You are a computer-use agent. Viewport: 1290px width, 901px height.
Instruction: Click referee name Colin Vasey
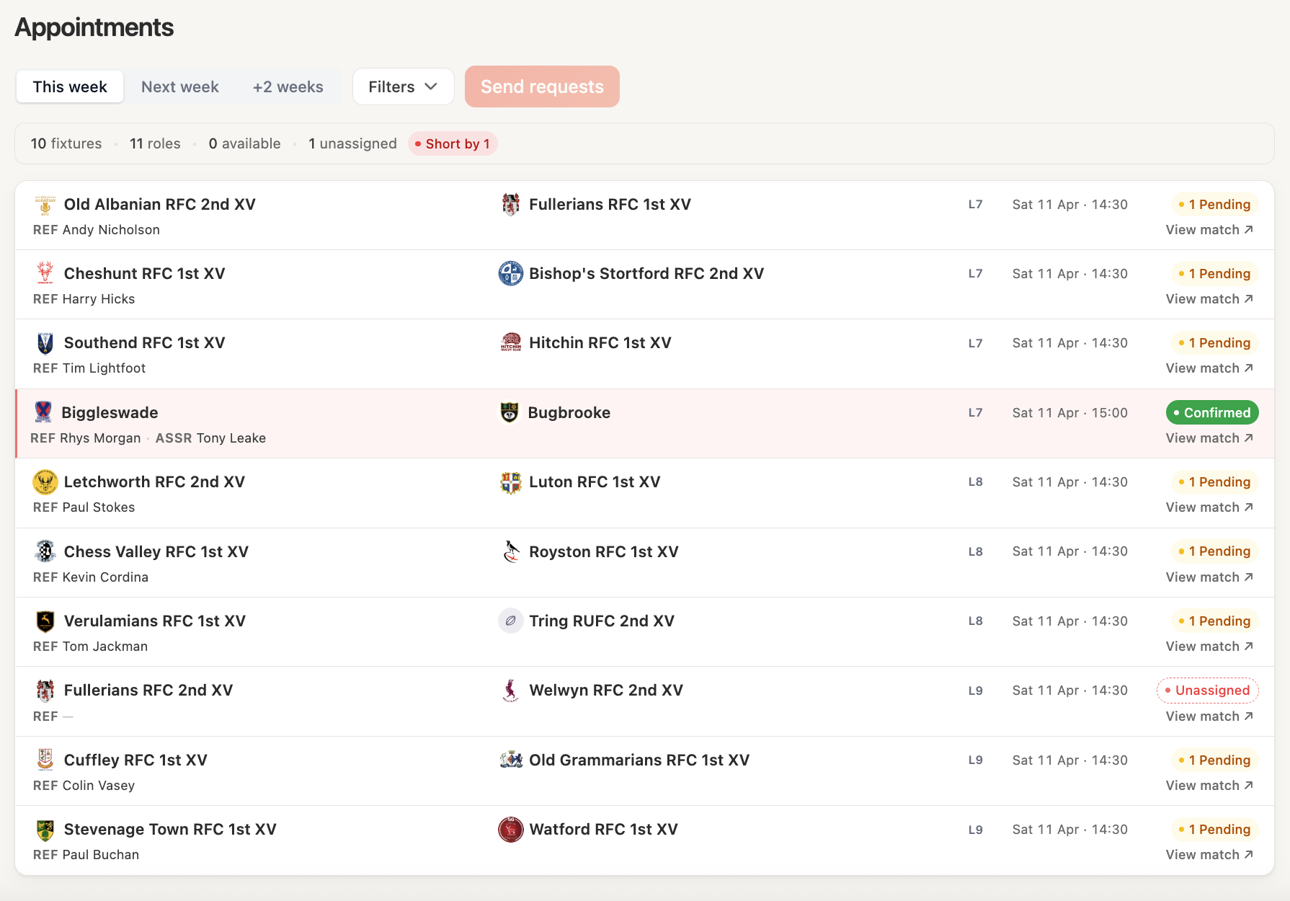coord(99,786)
